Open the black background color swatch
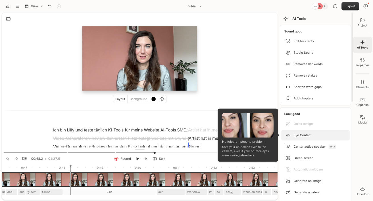This screenshot has width=373, height=201. [x=153, y=99]
